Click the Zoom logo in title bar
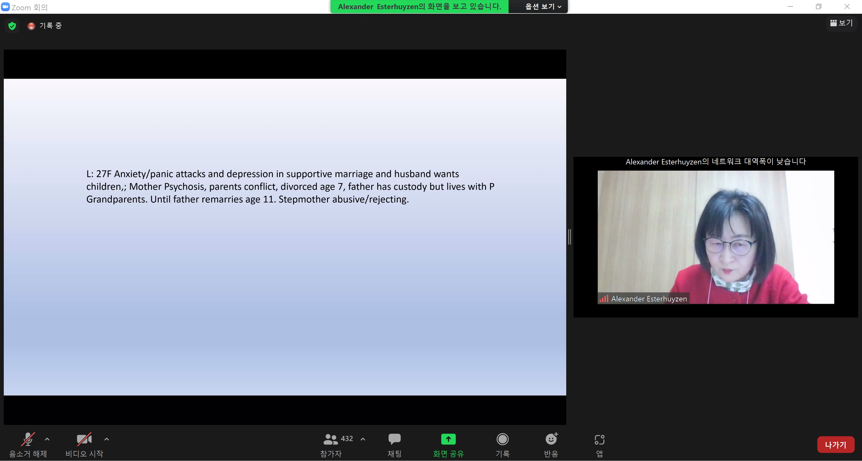 click(x=5, y=7)
